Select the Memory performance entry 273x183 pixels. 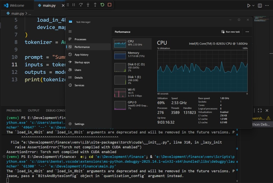132,55
